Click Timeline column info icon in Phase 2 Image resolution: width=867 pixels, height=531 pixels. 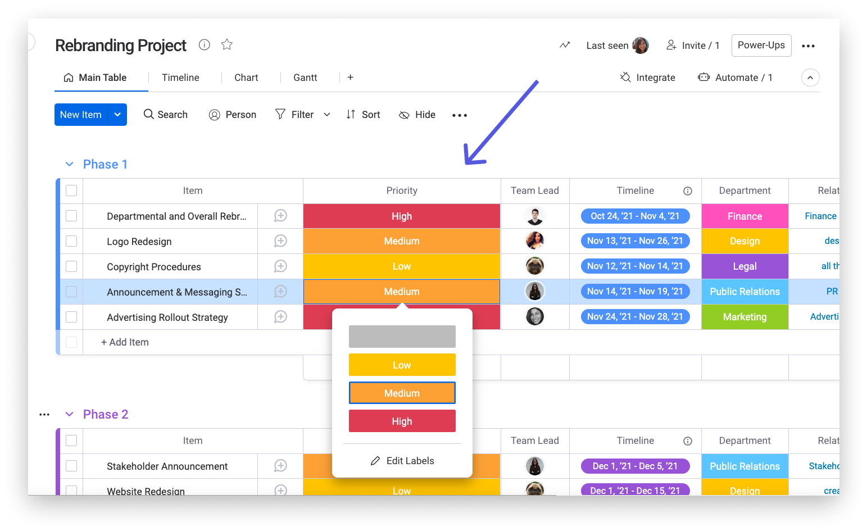[687, 441]
